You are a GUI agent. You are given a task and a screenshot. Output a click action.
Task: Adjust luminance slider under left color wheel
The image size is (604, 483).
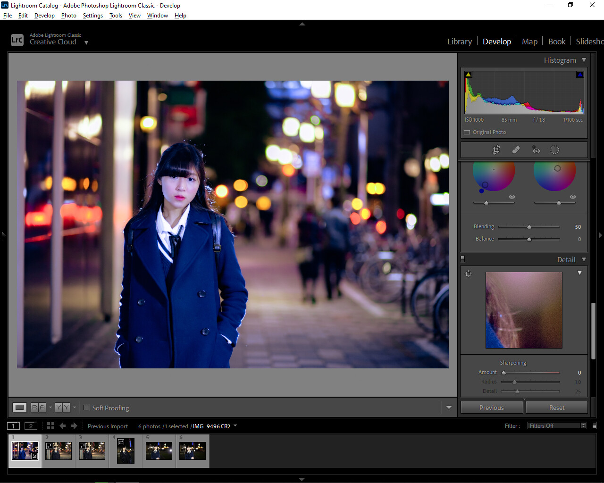[x=494, y=203]
